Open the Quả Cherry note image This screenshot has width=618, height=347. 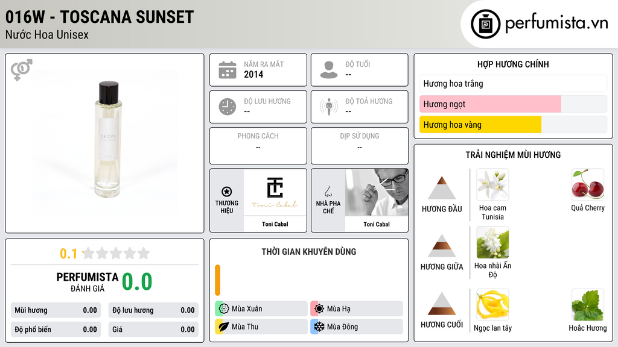[x=588, y=184]
